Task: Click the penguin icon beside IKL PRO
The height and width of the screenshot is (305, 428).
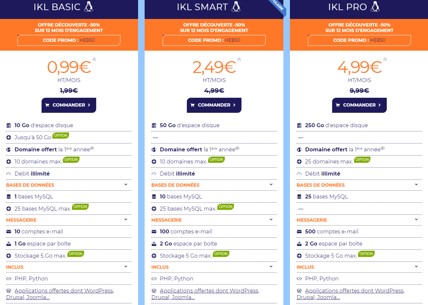Action: 375,7
